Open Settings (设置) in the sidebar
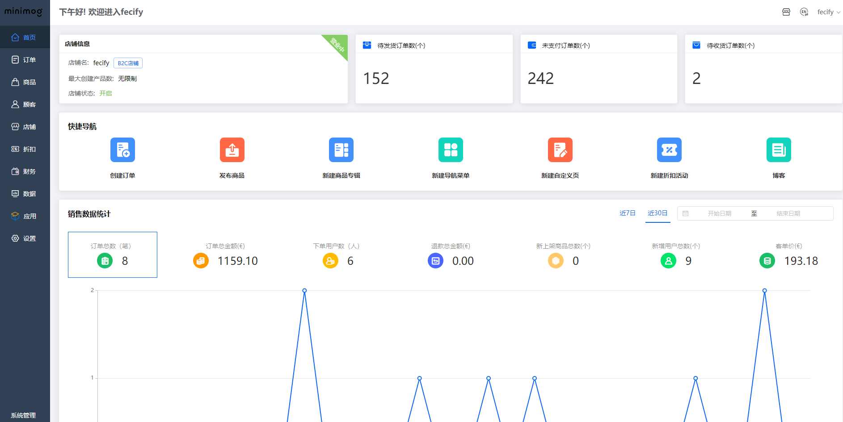This screenshot has width=843, height=422. [25, 238]
